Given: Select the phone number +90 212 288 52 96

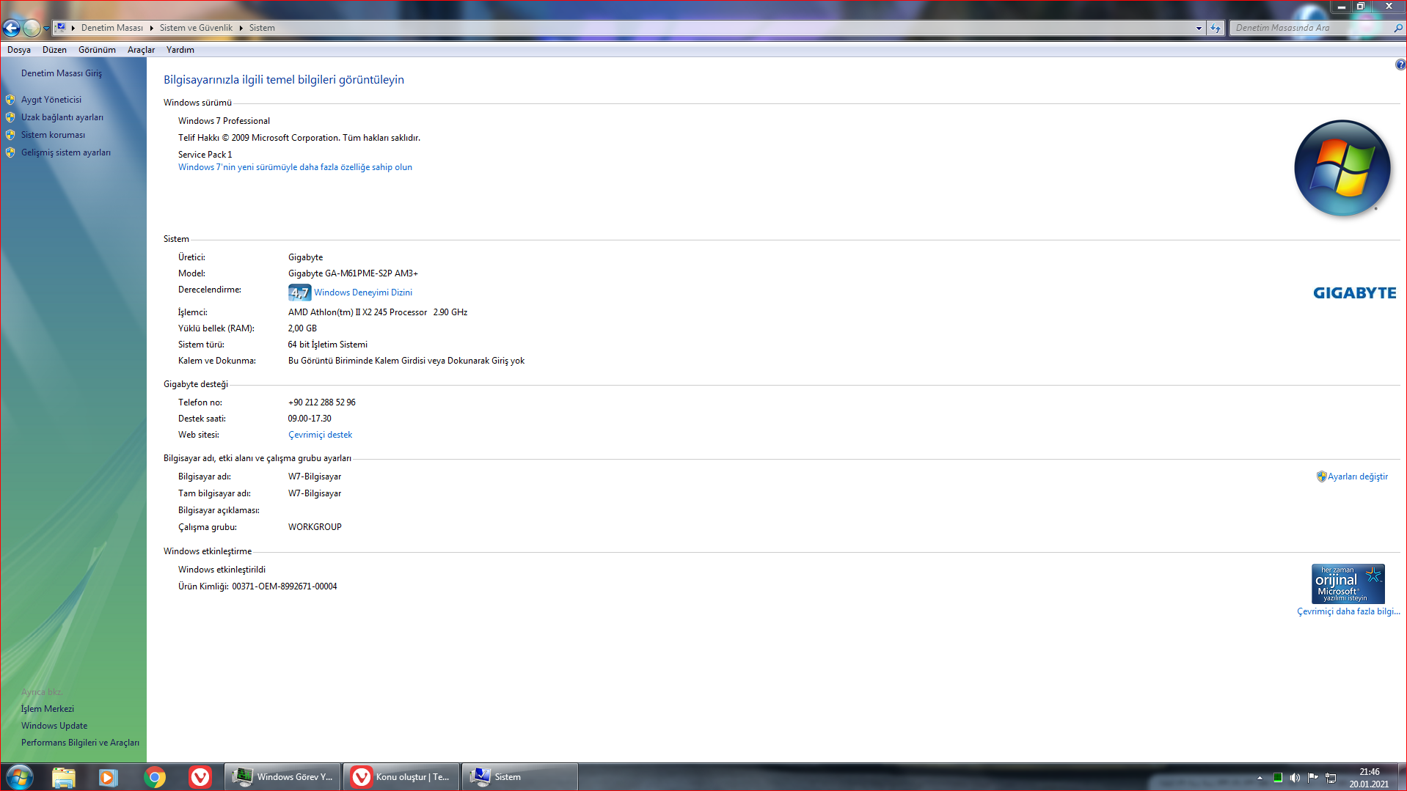Looking at the screenshot, I should (x=322, y=402).
